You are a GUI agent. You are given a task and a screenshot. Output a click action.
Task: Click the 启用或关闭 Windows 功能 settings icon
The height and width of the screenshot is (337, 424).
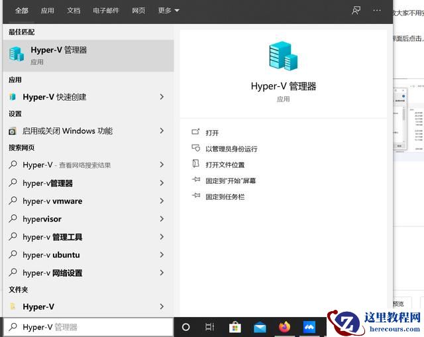click(13, 131)
